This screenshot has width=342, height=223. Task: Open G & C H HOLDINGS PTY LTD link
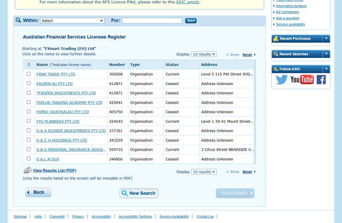coord(62,141)
